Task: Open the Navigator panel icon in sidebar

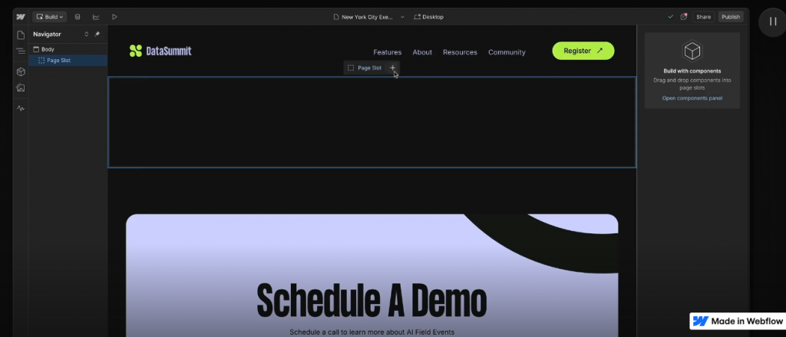Action: coord(21,51)
